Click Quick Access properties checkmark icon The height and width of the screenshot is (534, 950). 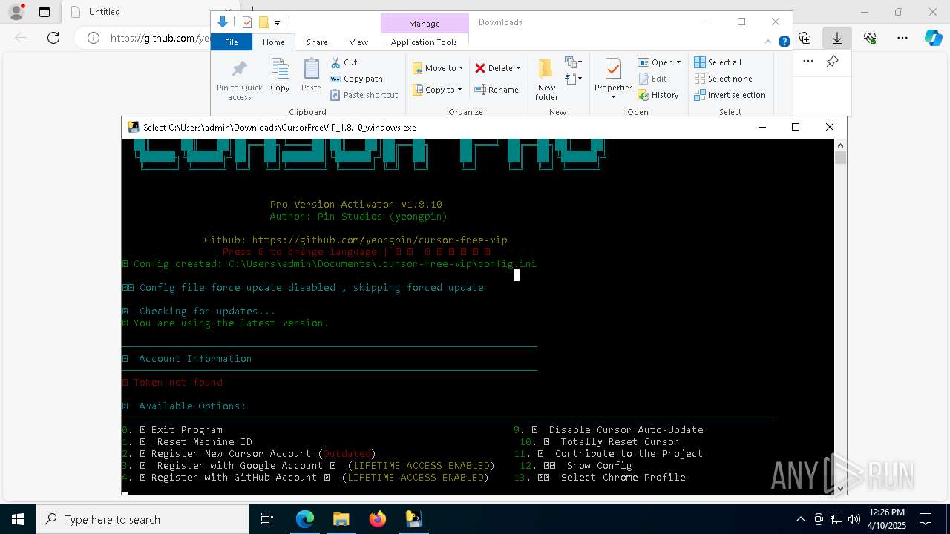[x=247, y=22]
